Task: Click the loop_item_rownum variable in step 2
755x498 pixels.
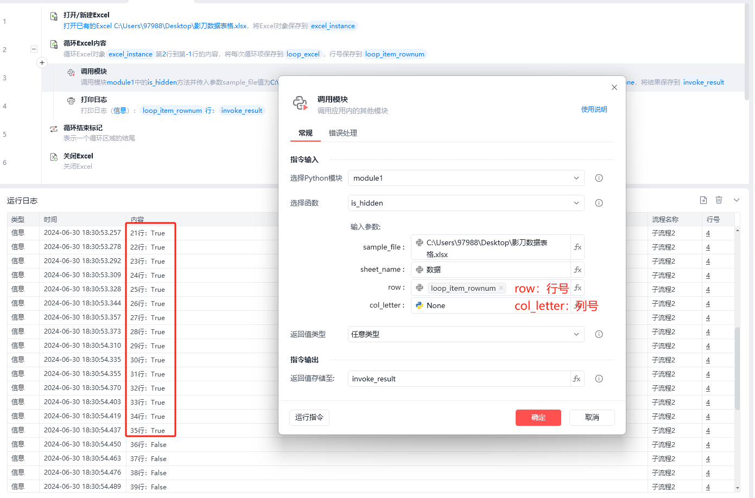Action: 395,54
